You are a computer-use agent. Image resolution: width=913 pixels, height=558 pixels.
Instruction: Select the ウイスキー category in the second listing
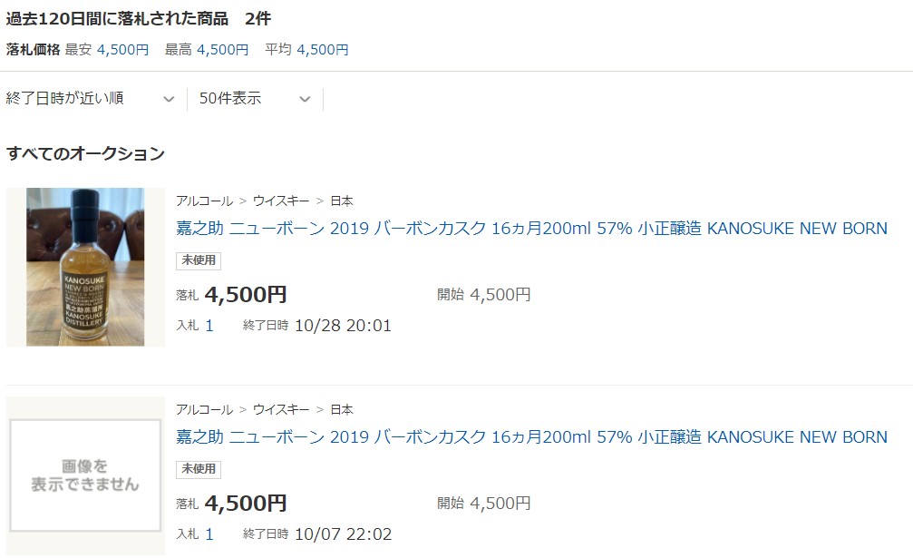(x=281, y=409)
